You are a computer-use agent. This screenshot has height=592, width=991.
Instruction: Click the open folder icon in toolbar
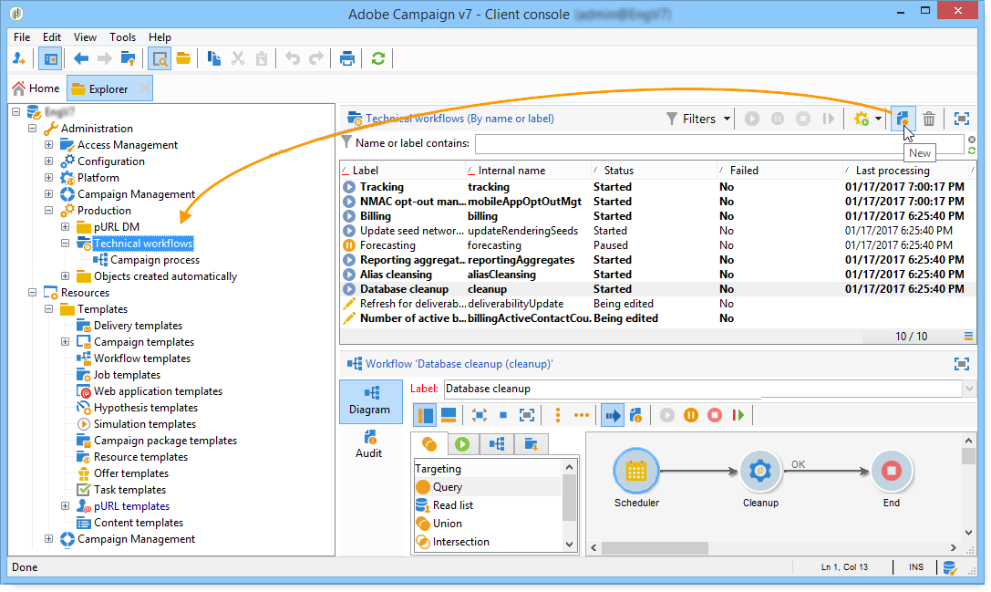pyautogui.click(x=183, y=58)
